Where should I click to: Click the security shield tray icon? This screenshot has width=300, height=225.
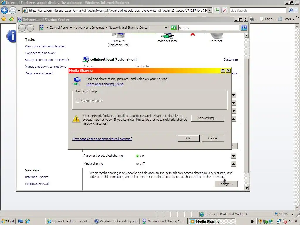pyautogui.click(x=260, y=221)
